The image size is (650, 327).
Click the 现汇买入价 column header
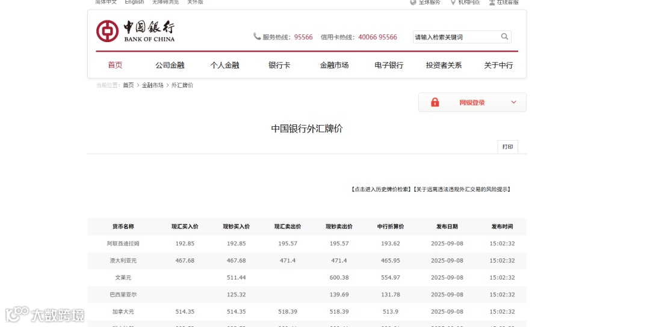pyautogui.click(x=185, y=227)
